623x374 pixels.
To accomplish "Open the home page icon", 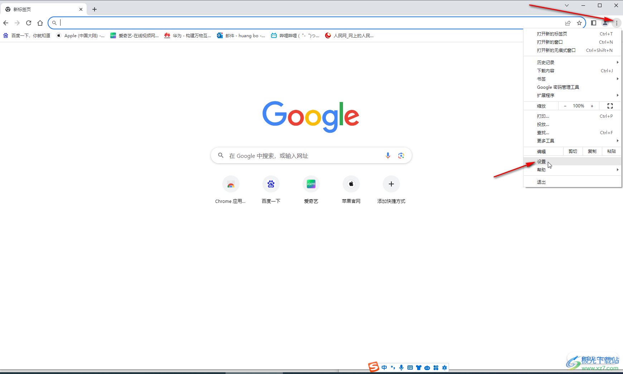I will (x=40, y=23).
